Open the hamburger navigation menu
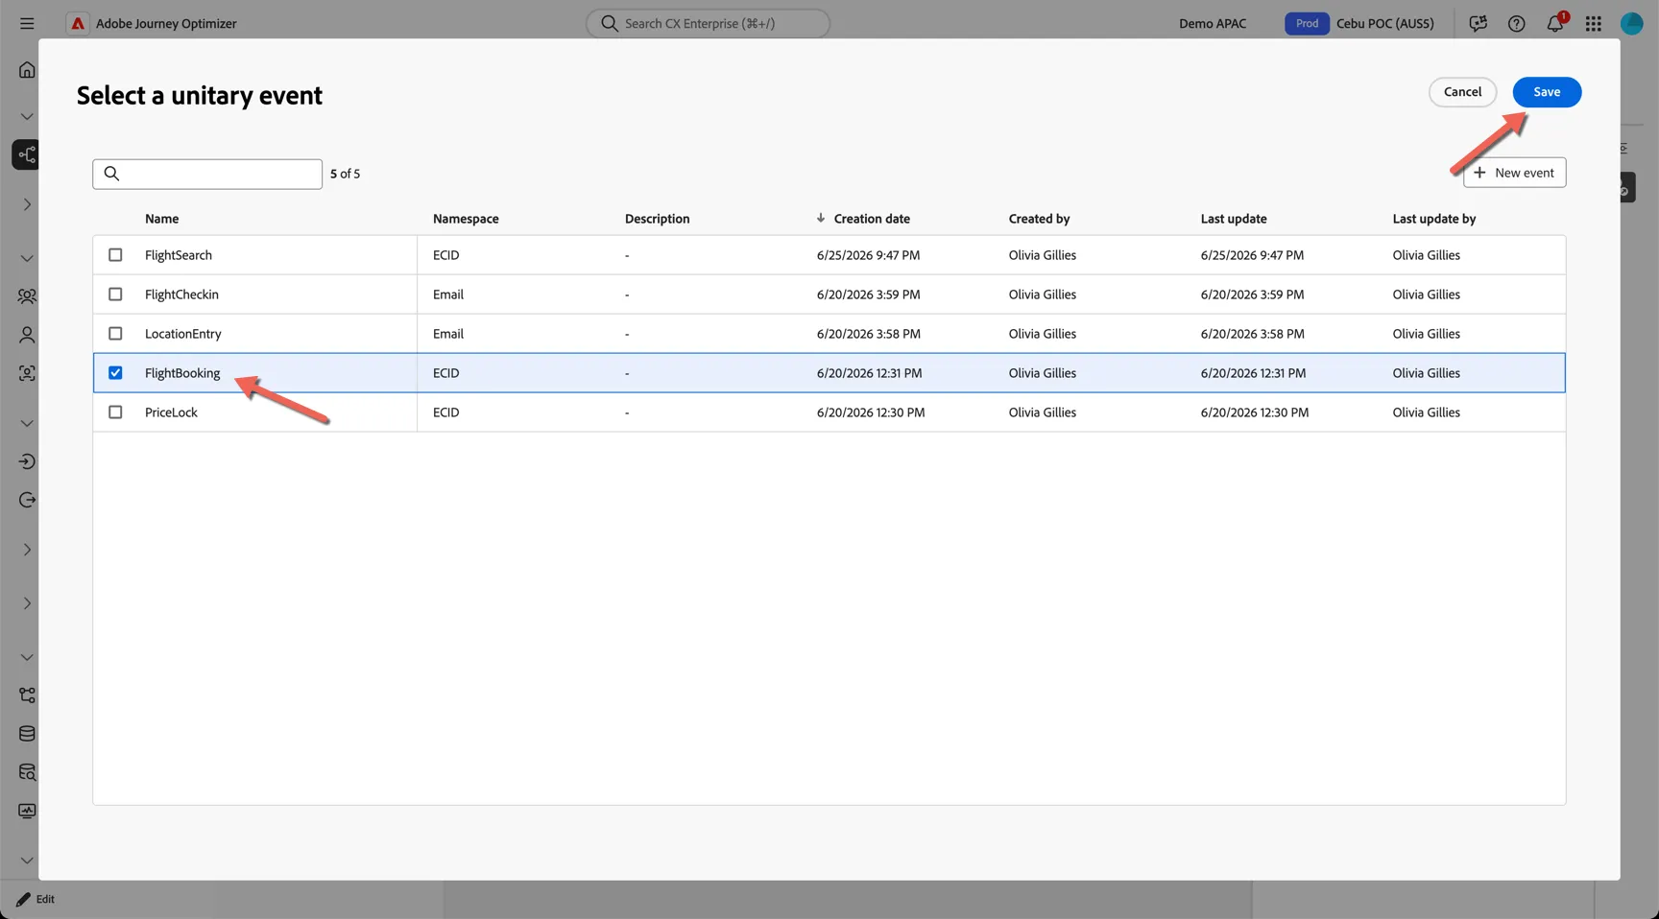This screenshot has height=919, width=1659. [x=27, y=23]
